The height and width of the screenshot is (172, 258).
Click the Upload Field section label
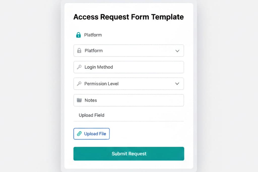(x=91, y=115)
